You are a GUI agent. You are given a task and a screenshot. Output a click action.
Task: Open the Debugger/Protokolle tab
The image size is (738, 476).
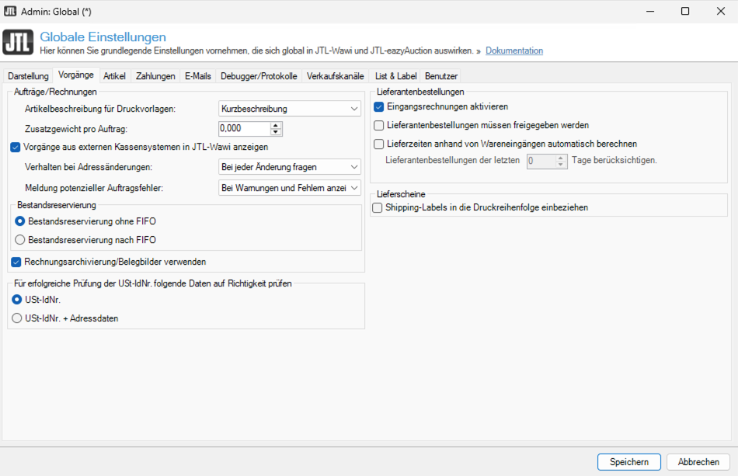click(x=259, y=76)
